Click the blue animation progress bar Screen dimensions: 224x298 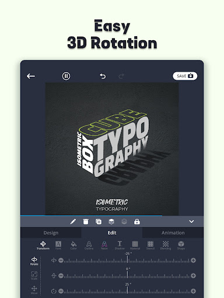click(91, 215)
